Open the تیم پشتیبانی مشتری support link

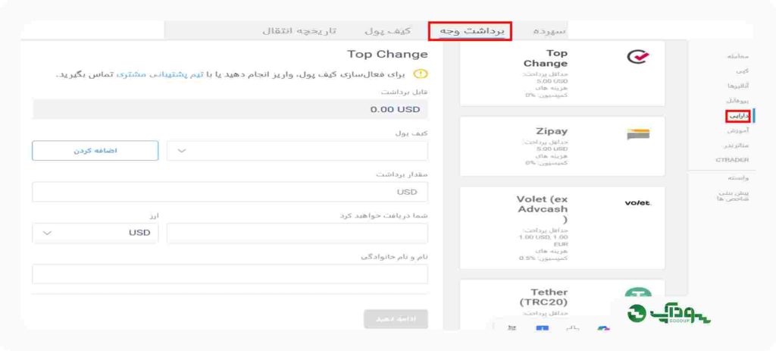(x=161, y=75)
